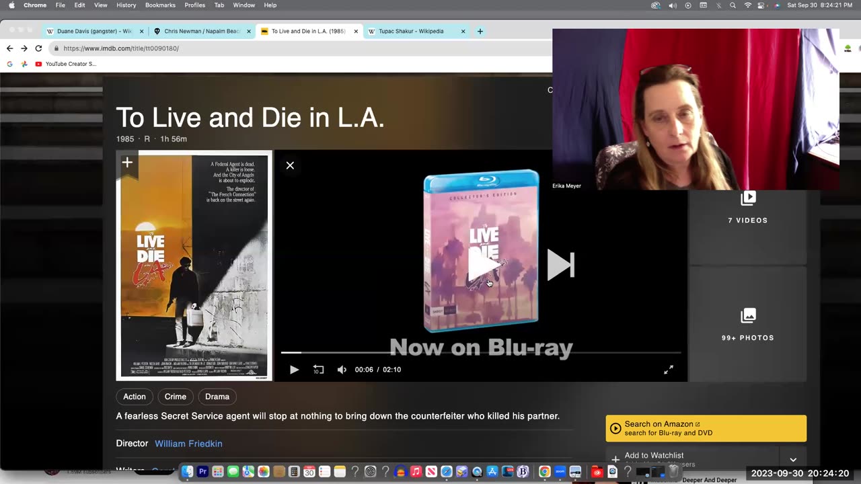This screenshot has width=861, height=484.
Task: Open Safari from the Dock
Action: pos(447,472)
